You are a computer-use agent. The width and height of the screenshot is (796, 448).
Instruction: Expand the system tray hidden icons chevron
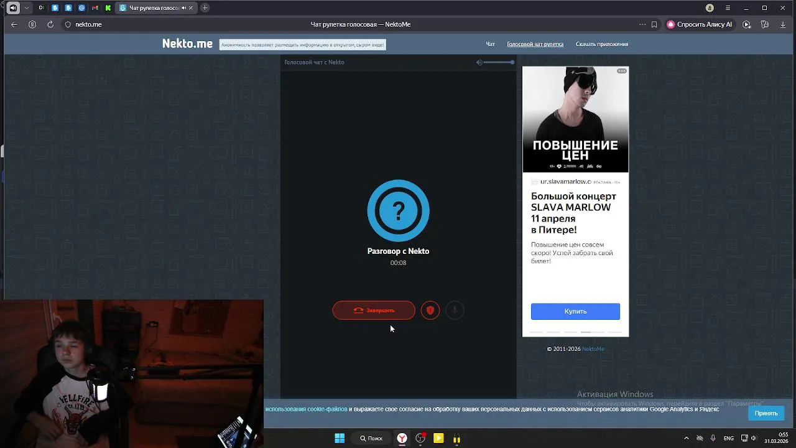point(686,438)
